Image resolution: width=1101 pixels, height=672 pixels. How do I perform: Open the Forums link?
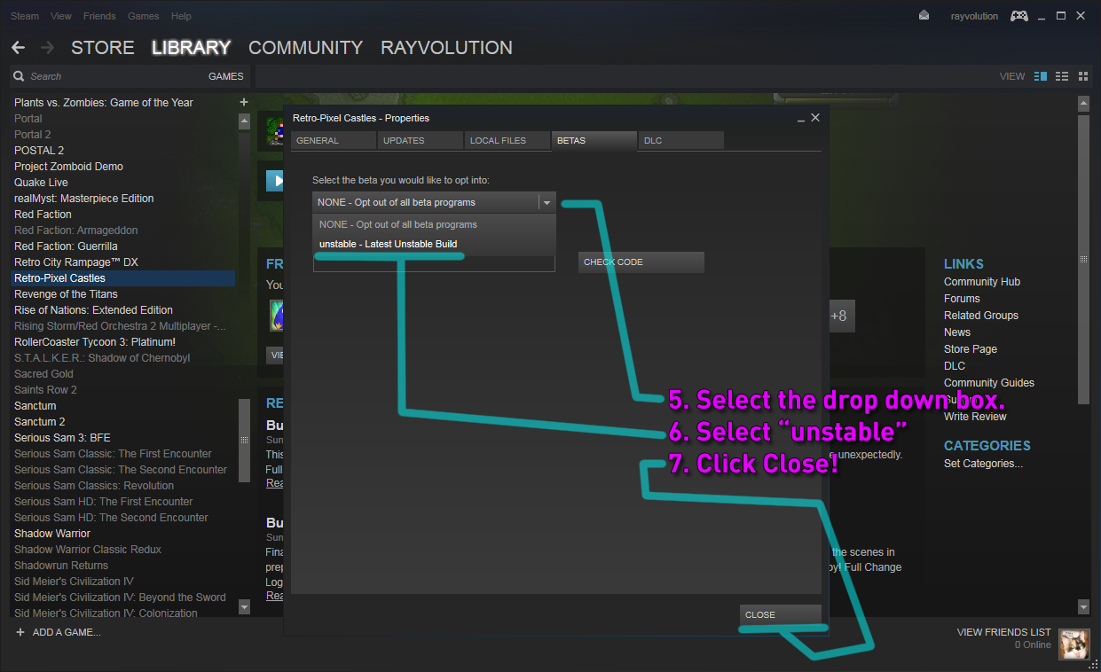962,299
